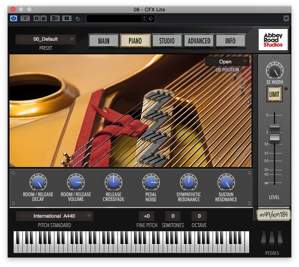Switch to the STUDIO tab

coord(167,41)
